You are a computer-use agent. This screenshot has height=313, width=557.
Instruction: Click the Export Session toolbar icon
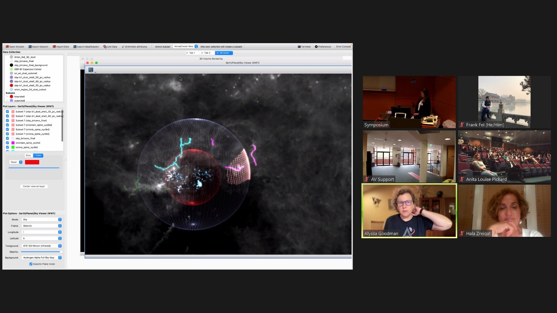30,47
